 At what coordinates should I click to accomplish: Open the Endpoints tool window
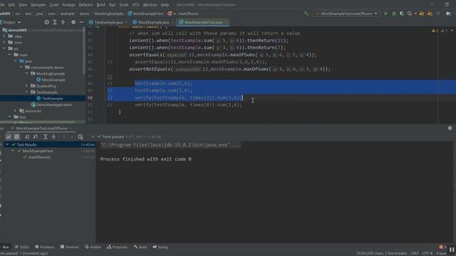point(117,247)
